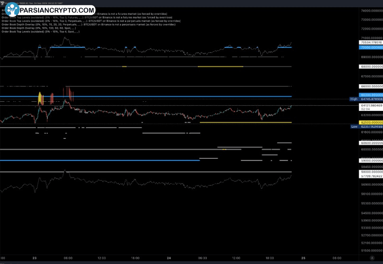
Task: Click the white 68000 price level label
Action: coord(371,66)
